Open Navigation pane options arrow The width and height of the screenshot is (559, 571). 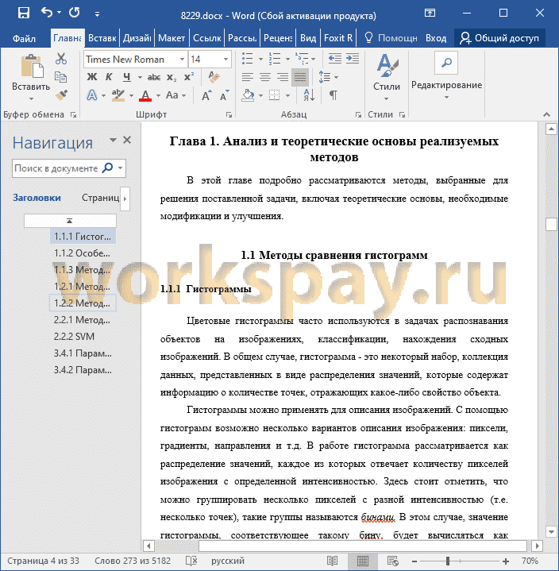tap(113, 141)
